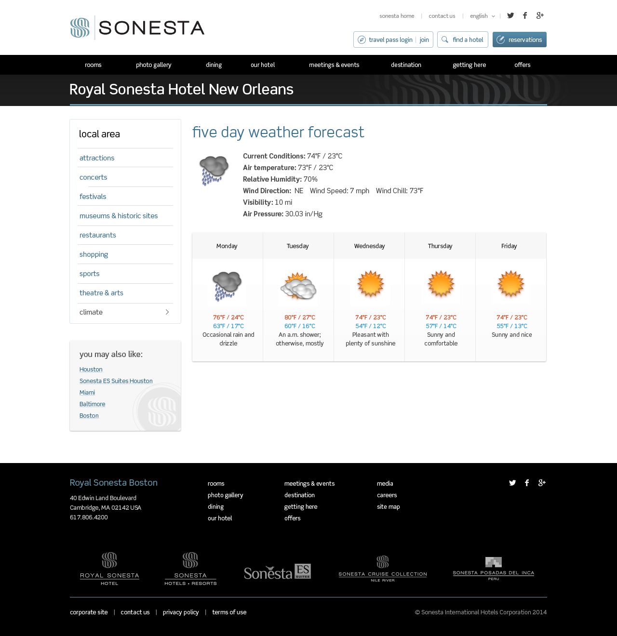Screen dimensions: 617x636
Task: Open the terms of use footer link
Action: (229, 612)
